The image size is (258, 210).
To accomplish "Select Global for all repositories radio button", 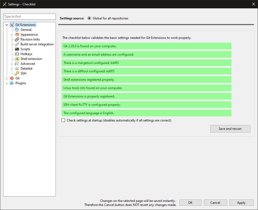I will pos(89,18).
